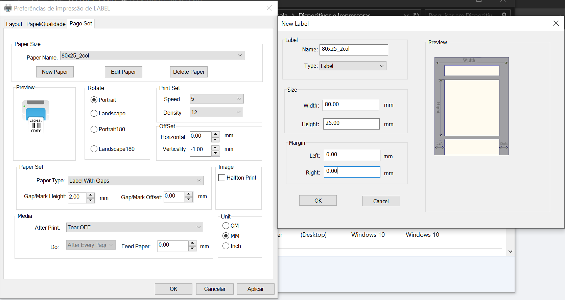The width and height of the screenshot is (565, 300).
Task: Switch to the Page Set tab
Action: [81, 23]
